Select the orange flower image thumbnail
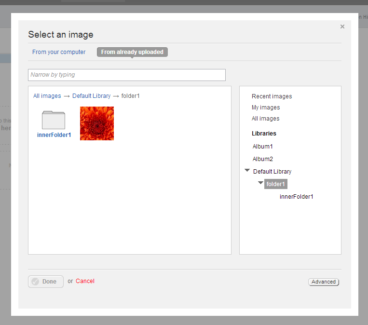Screen dimensions: 368x325 pos(97,123)
